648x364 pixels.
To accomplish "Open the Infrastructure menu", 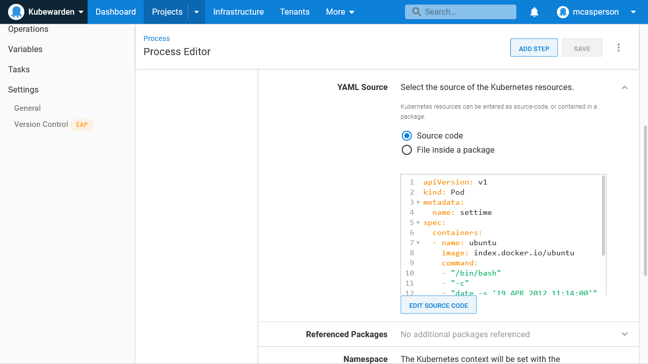I will (x=238, y=12).
